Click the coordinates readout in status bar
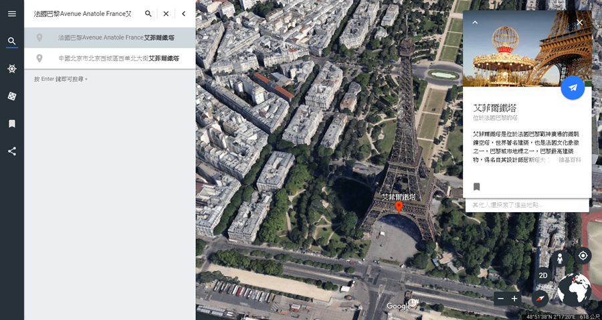The image size is (602, 320). 550,317
